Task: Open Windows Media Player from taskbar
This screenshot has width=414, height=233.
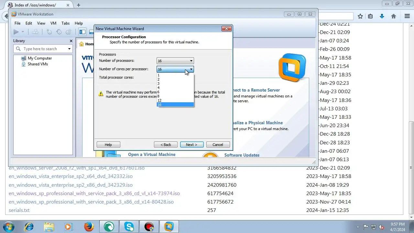Action: click(x=69, y=227)
